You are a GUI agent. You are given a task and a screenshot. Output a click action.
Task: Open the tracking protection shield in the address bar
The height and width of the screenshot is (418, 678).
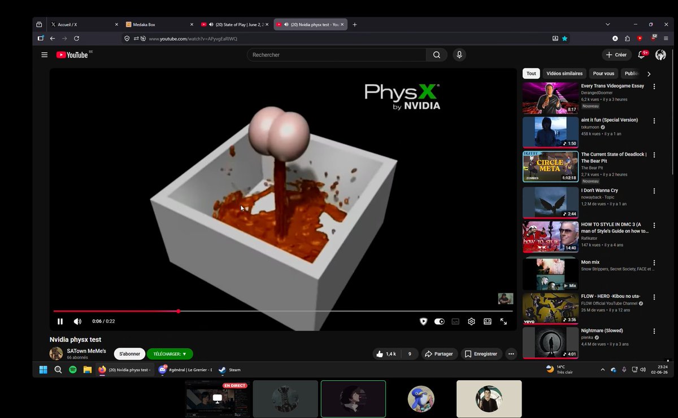pyautogui.click(x=127, y=38)
